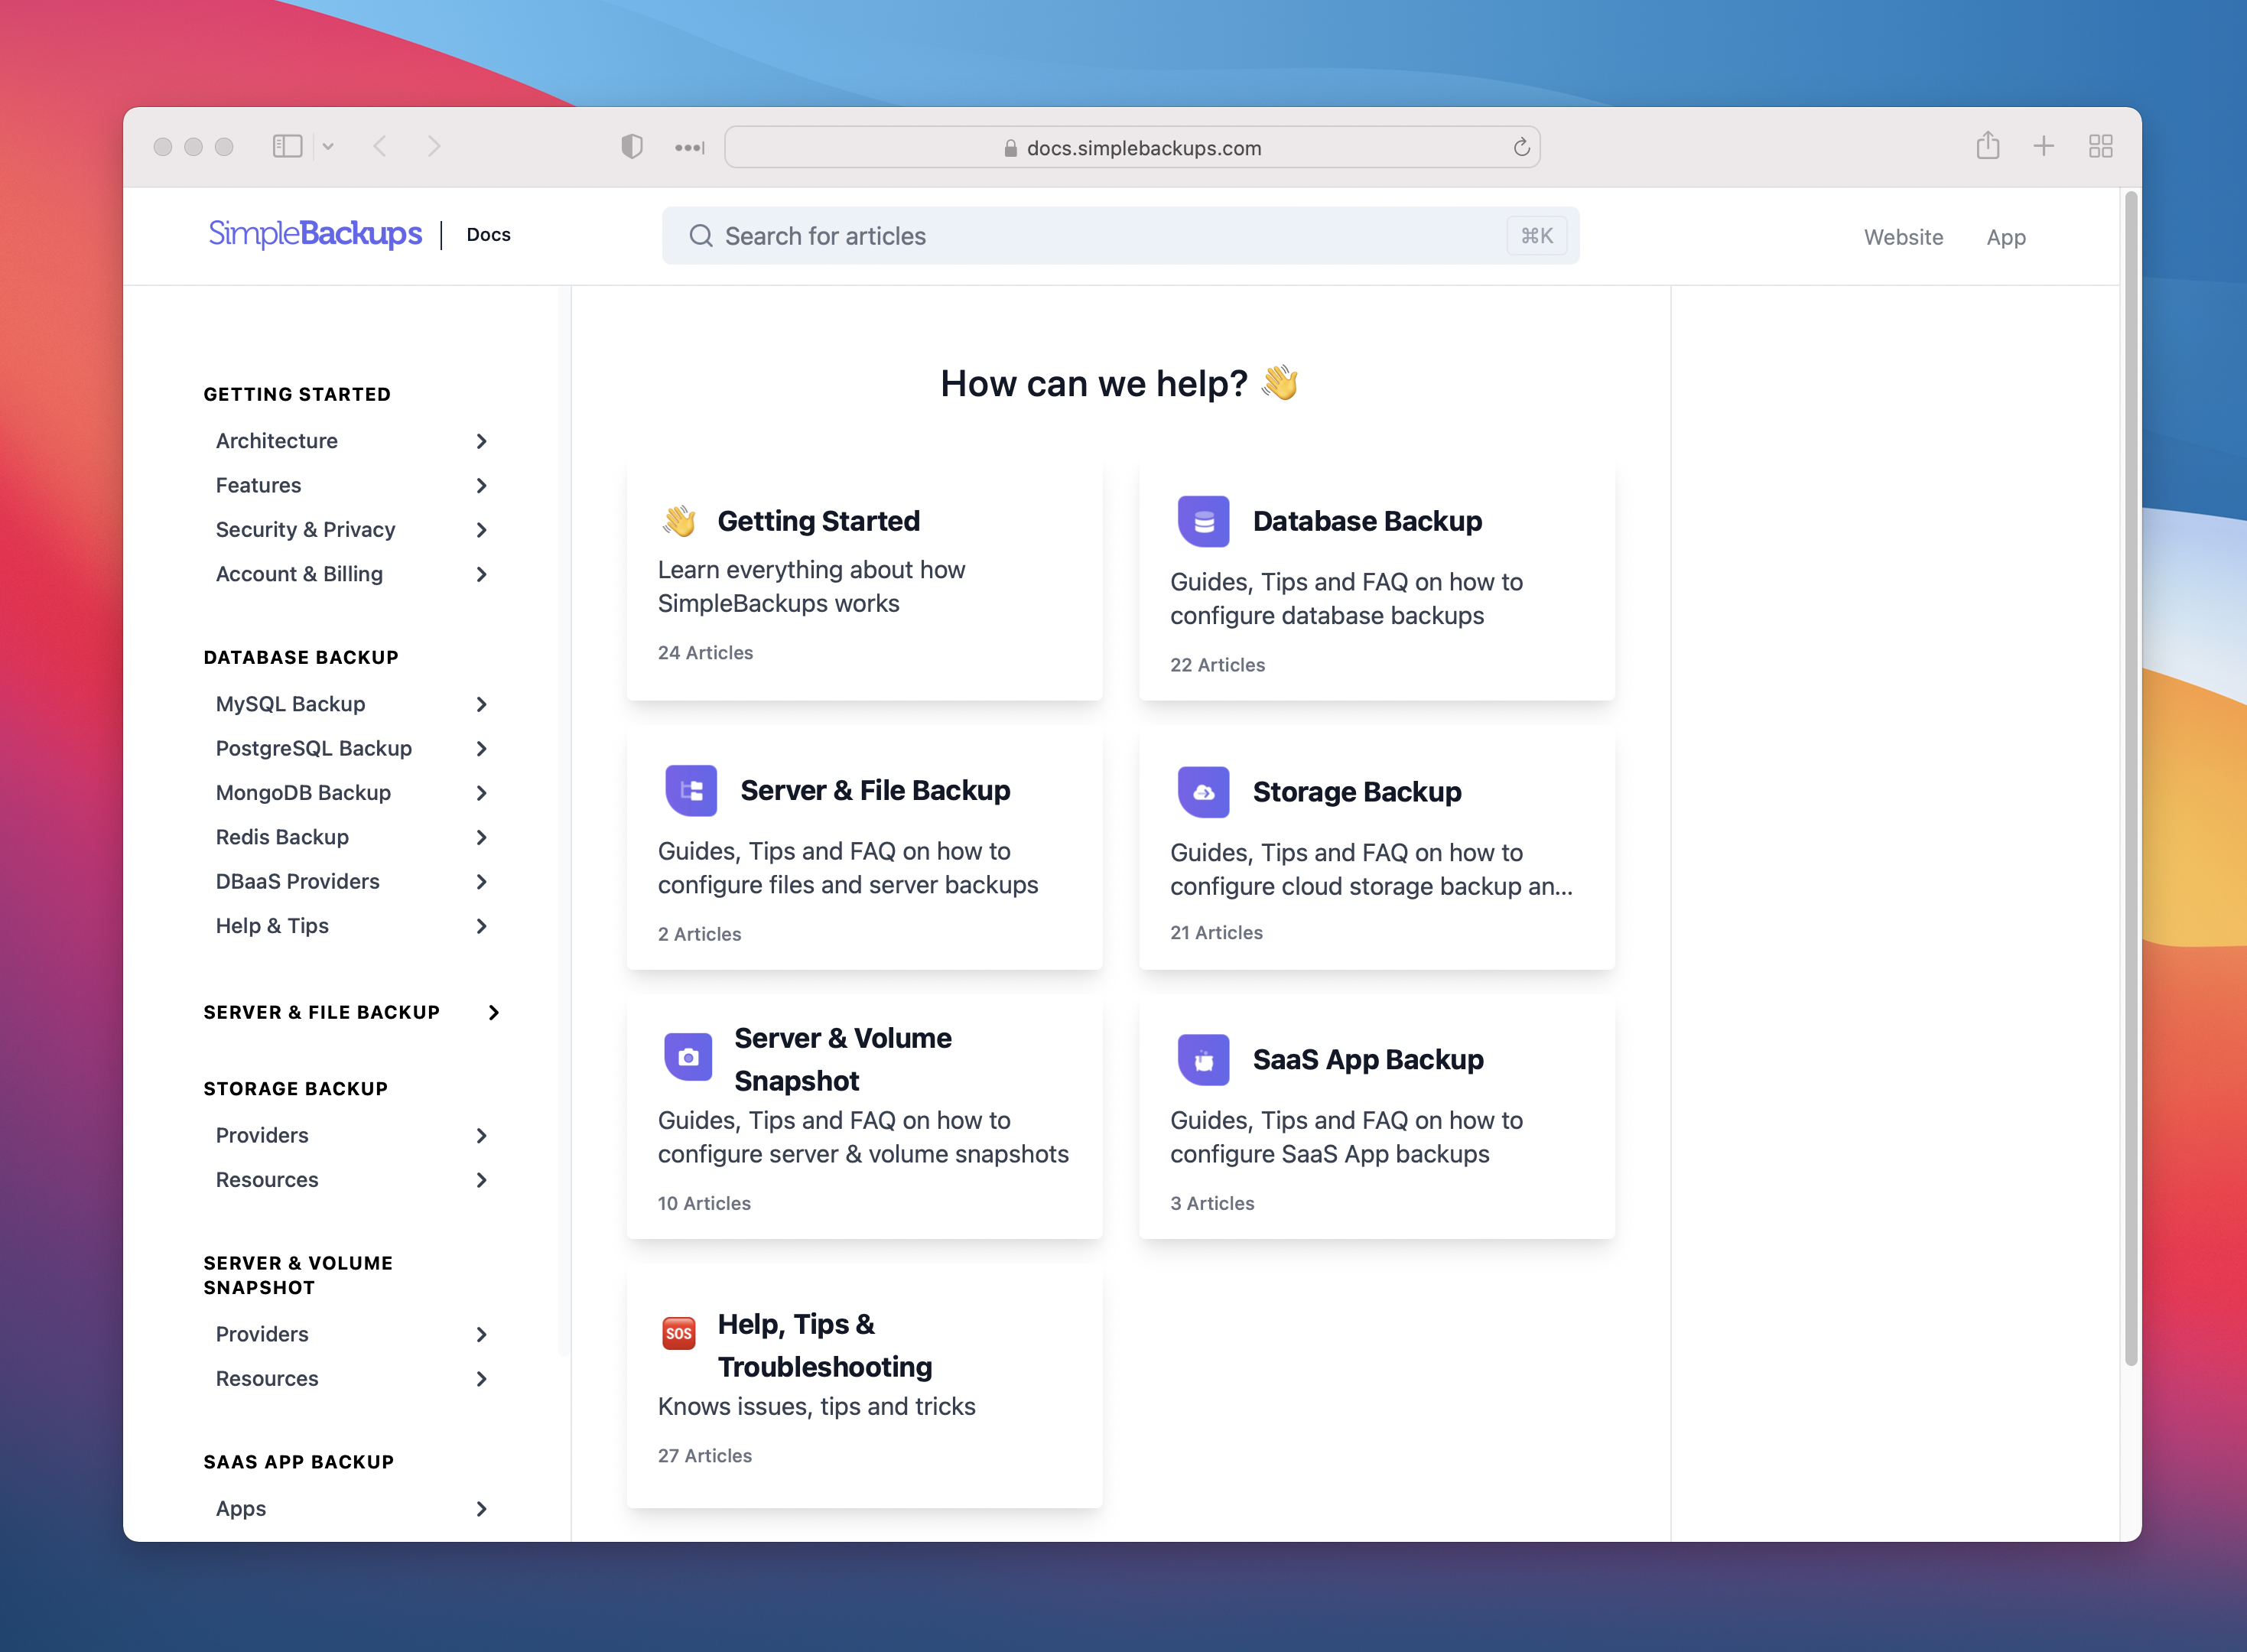Open the App nav link
This screenshot has height=1652, width=2247.
[x=2005, y=237]
